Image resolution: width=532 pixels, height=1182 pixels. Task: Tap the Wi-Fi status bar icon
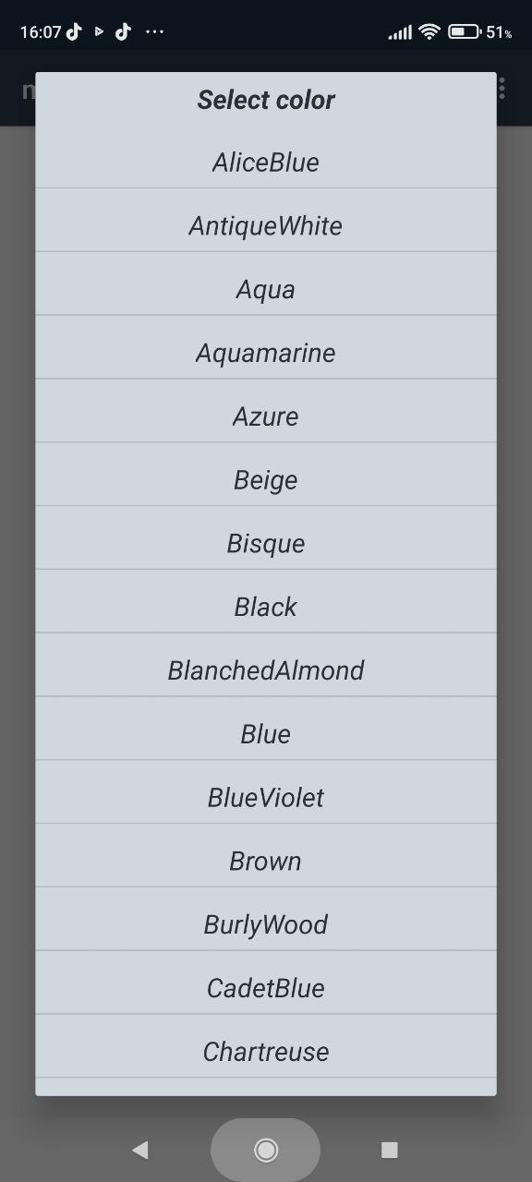tap(429, 31)
